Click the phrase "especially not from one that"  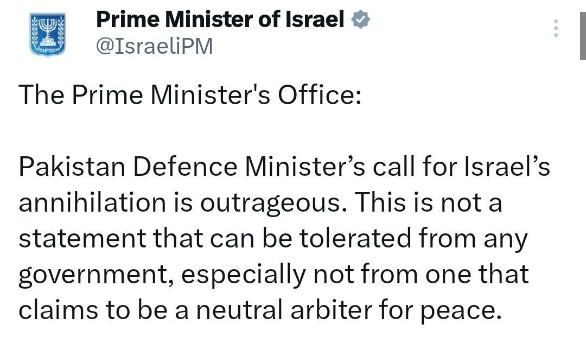pyautogui.click(x=355, y=275)
